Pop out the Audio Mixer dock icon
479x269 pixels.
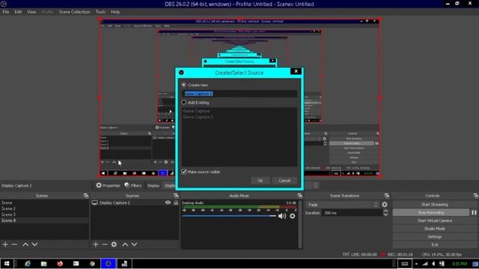pyautogui.click(x=299, y=196)
